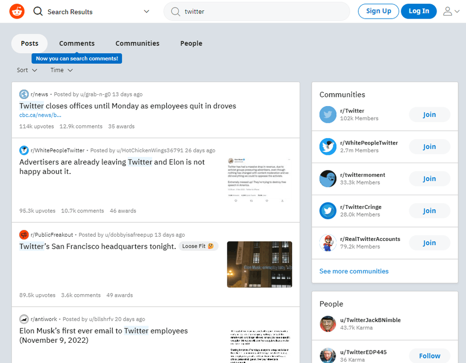466x363 pixels.
Task: Open the Elon Musk email text thumbnail
Action: point(259,345)
